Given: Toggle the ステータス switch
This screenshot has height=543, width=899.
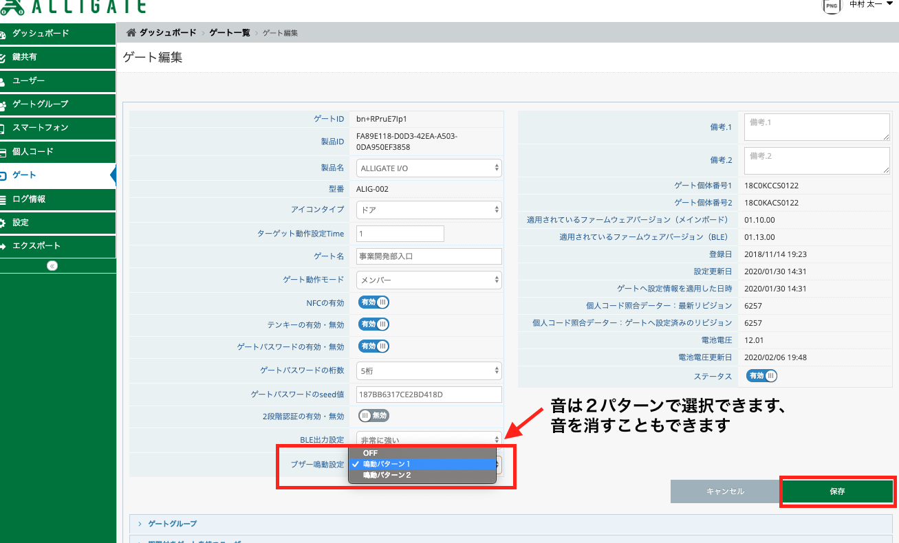Looking at the screenshot, I should [761, 376].
